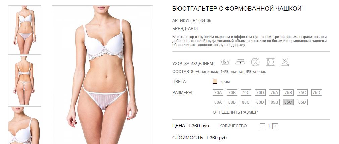The width and height of the screenshot is (339, 144).
Task: Open the ОПРЕДЕЛИТЬ РАЗМЕР size guide link
Action: (x=235, y=112)
